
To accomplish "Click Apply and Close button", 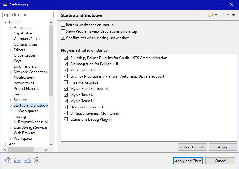I will coord(188,161).
